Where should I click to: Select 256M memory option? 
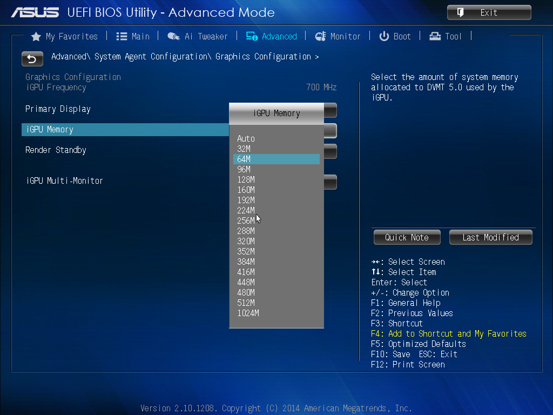pos(276,220)
